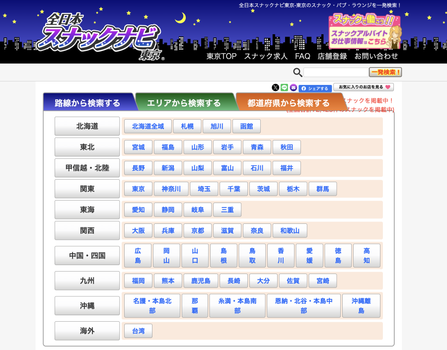Select the 北海道 region button
Image resolution: width=447 pixels, height=350 pixels.
87,126
